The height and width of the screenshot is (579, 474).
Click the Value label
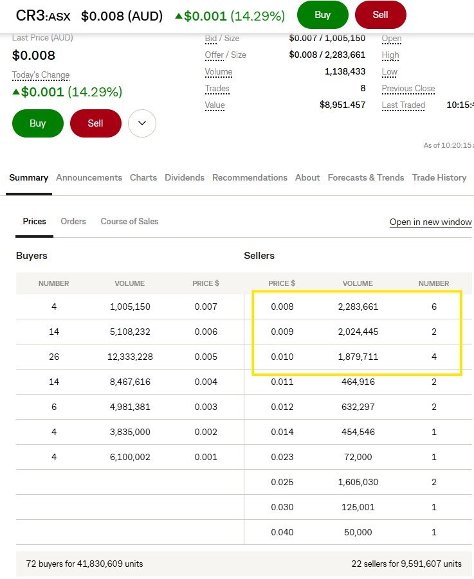pos(215,105)
